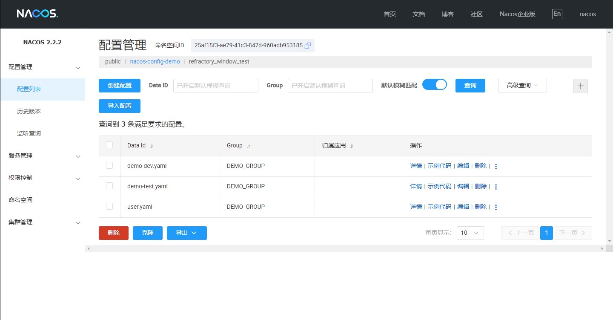Click the plus icon button beside advanced query
613x320 pixels.
point(581,86)
